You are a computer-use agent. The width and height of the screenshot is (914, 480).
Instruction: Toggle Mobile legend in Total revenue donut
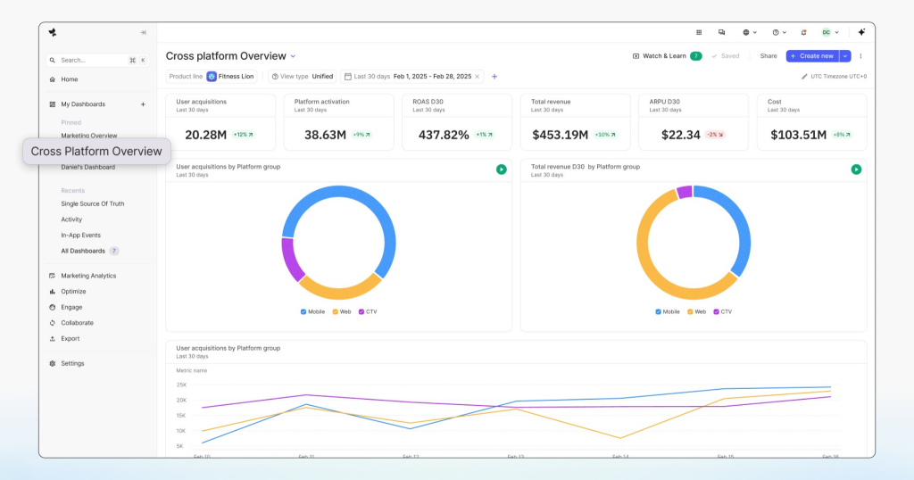pyautogui.click(x=668, y=311)
